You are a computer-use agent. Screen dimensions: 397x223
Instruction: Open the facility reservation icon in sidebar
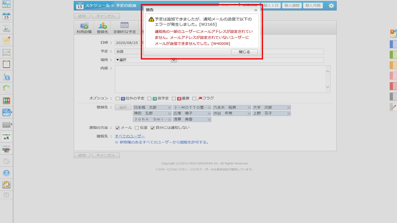[x=7, y=28]
